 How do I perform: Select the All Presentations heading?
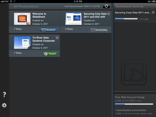click(x=26, y=6)
